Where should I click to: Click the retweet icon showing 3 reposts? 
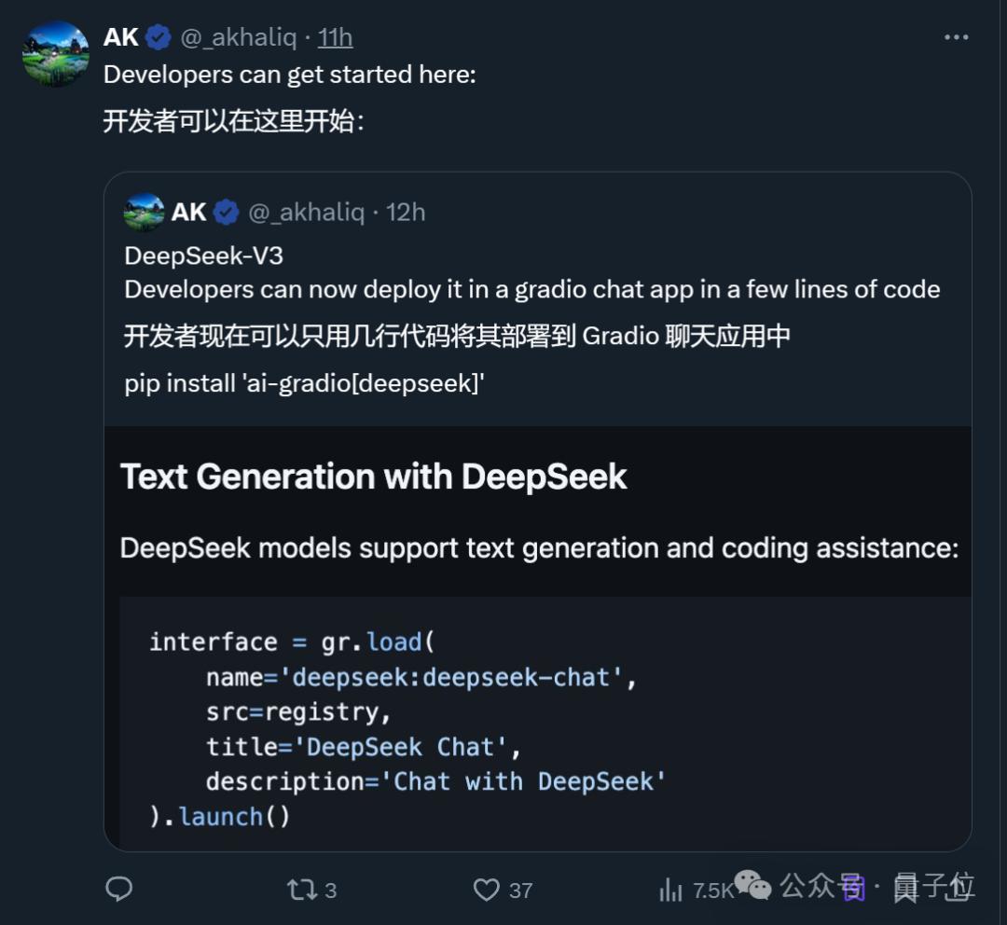click(x=300, y=890)
